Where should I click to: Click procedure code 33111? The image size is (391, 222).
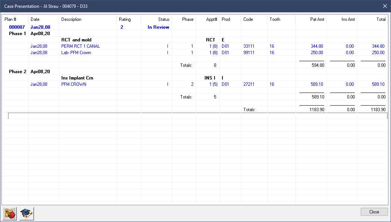[x=249, y=46]
